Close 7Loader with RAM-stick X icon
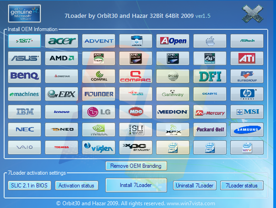The height and width of the screenshot is (208, 276). click(x=253, y=13)
